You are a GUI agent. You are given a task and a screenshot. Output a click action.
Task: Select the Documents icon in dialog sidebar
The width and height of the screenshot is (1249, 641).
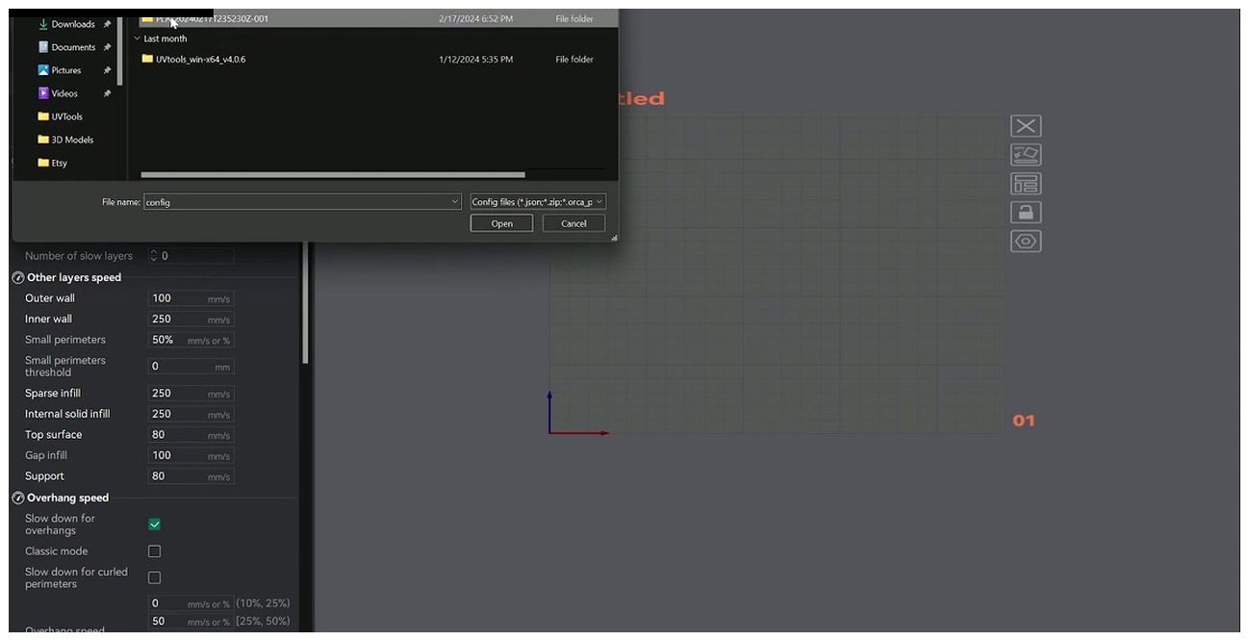click(43, 47)
